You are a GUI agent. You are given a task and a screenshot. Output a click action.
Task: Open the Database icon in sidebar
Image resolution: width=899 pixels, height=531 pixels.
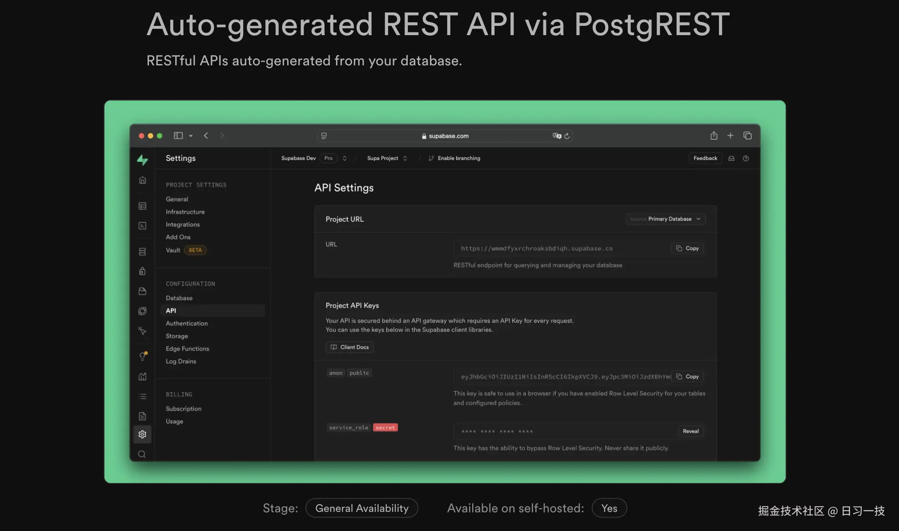142,252
